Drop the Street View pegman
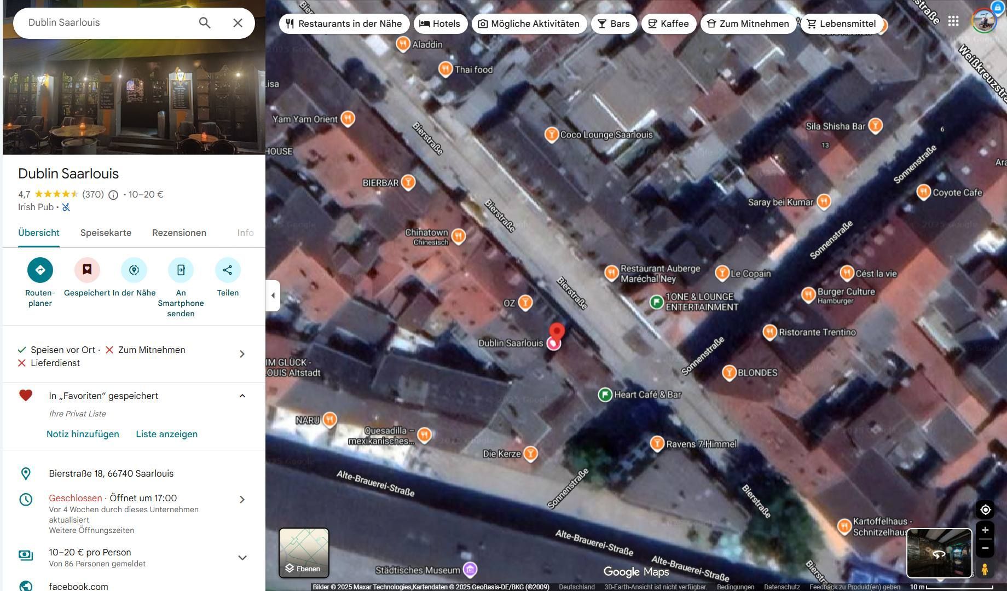 pos(985,569)
